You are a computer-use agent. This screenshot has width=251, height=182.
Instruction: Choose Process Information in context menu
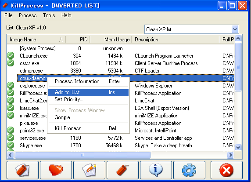[x=88, y=81]
